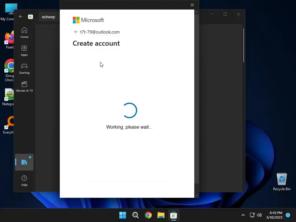Go back from t7t-79@outlook.com account step
Screen dimensions: 296x222
[76, 32]
